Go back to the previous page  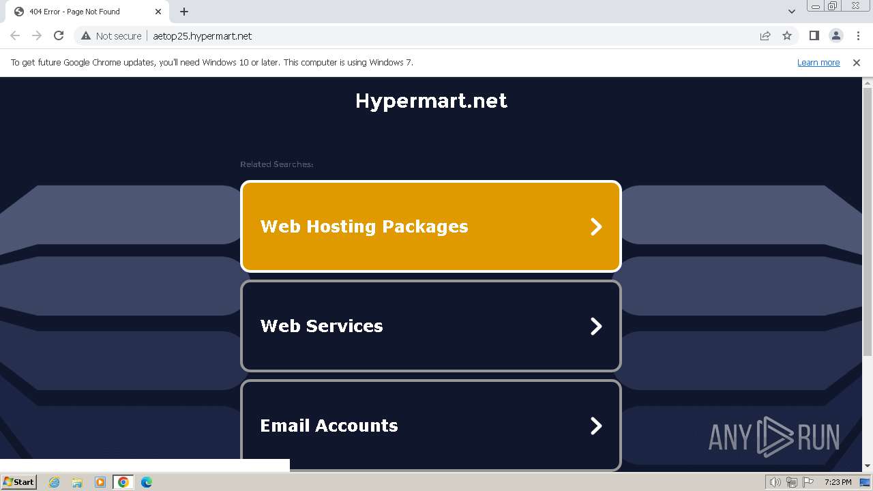(15, 36)
